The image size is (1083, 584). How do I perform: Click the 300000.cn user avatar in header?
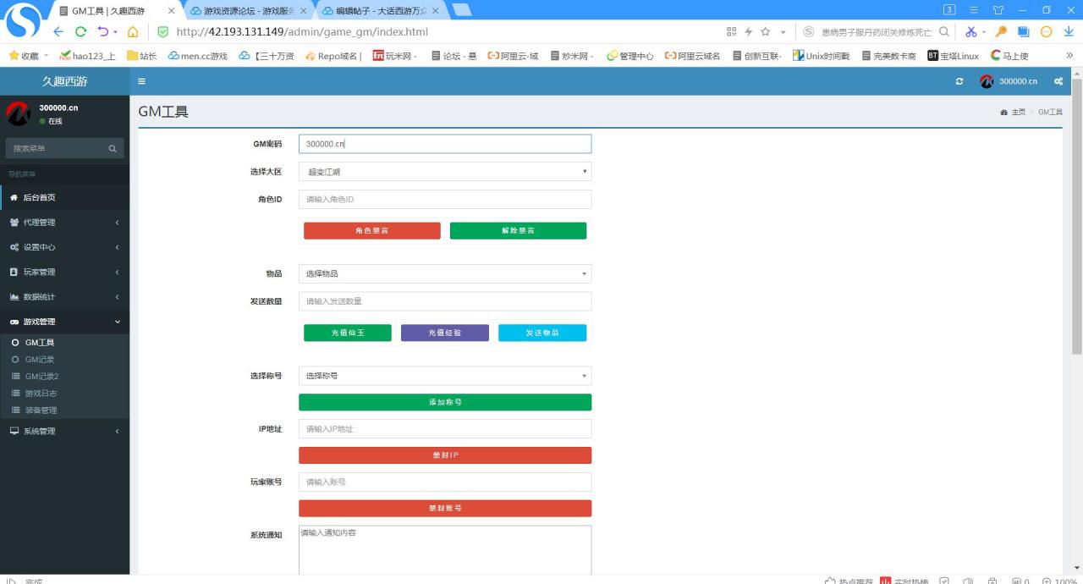987,81
